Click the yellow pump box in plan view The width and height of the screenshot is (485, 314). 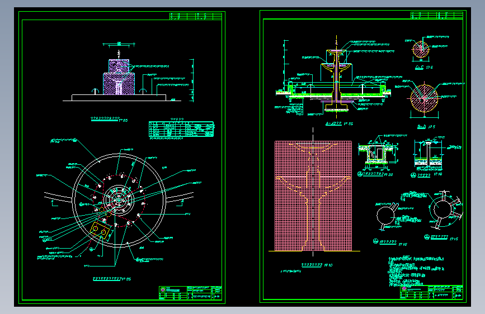coord(101,231)
